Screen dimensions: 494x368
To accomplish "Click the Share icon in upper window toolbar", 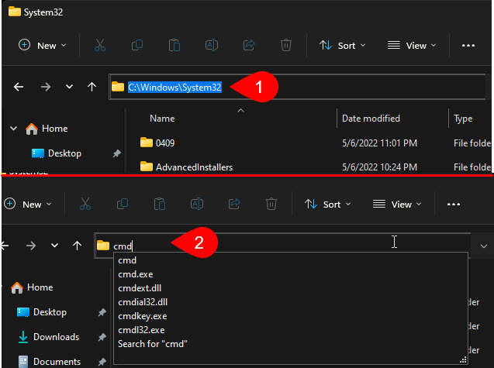I will (249, 46).
